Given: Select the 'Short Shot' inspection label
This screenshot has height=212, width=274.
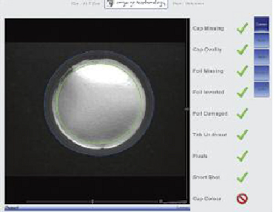Looking at the screenshot, I should coord(206,177).
